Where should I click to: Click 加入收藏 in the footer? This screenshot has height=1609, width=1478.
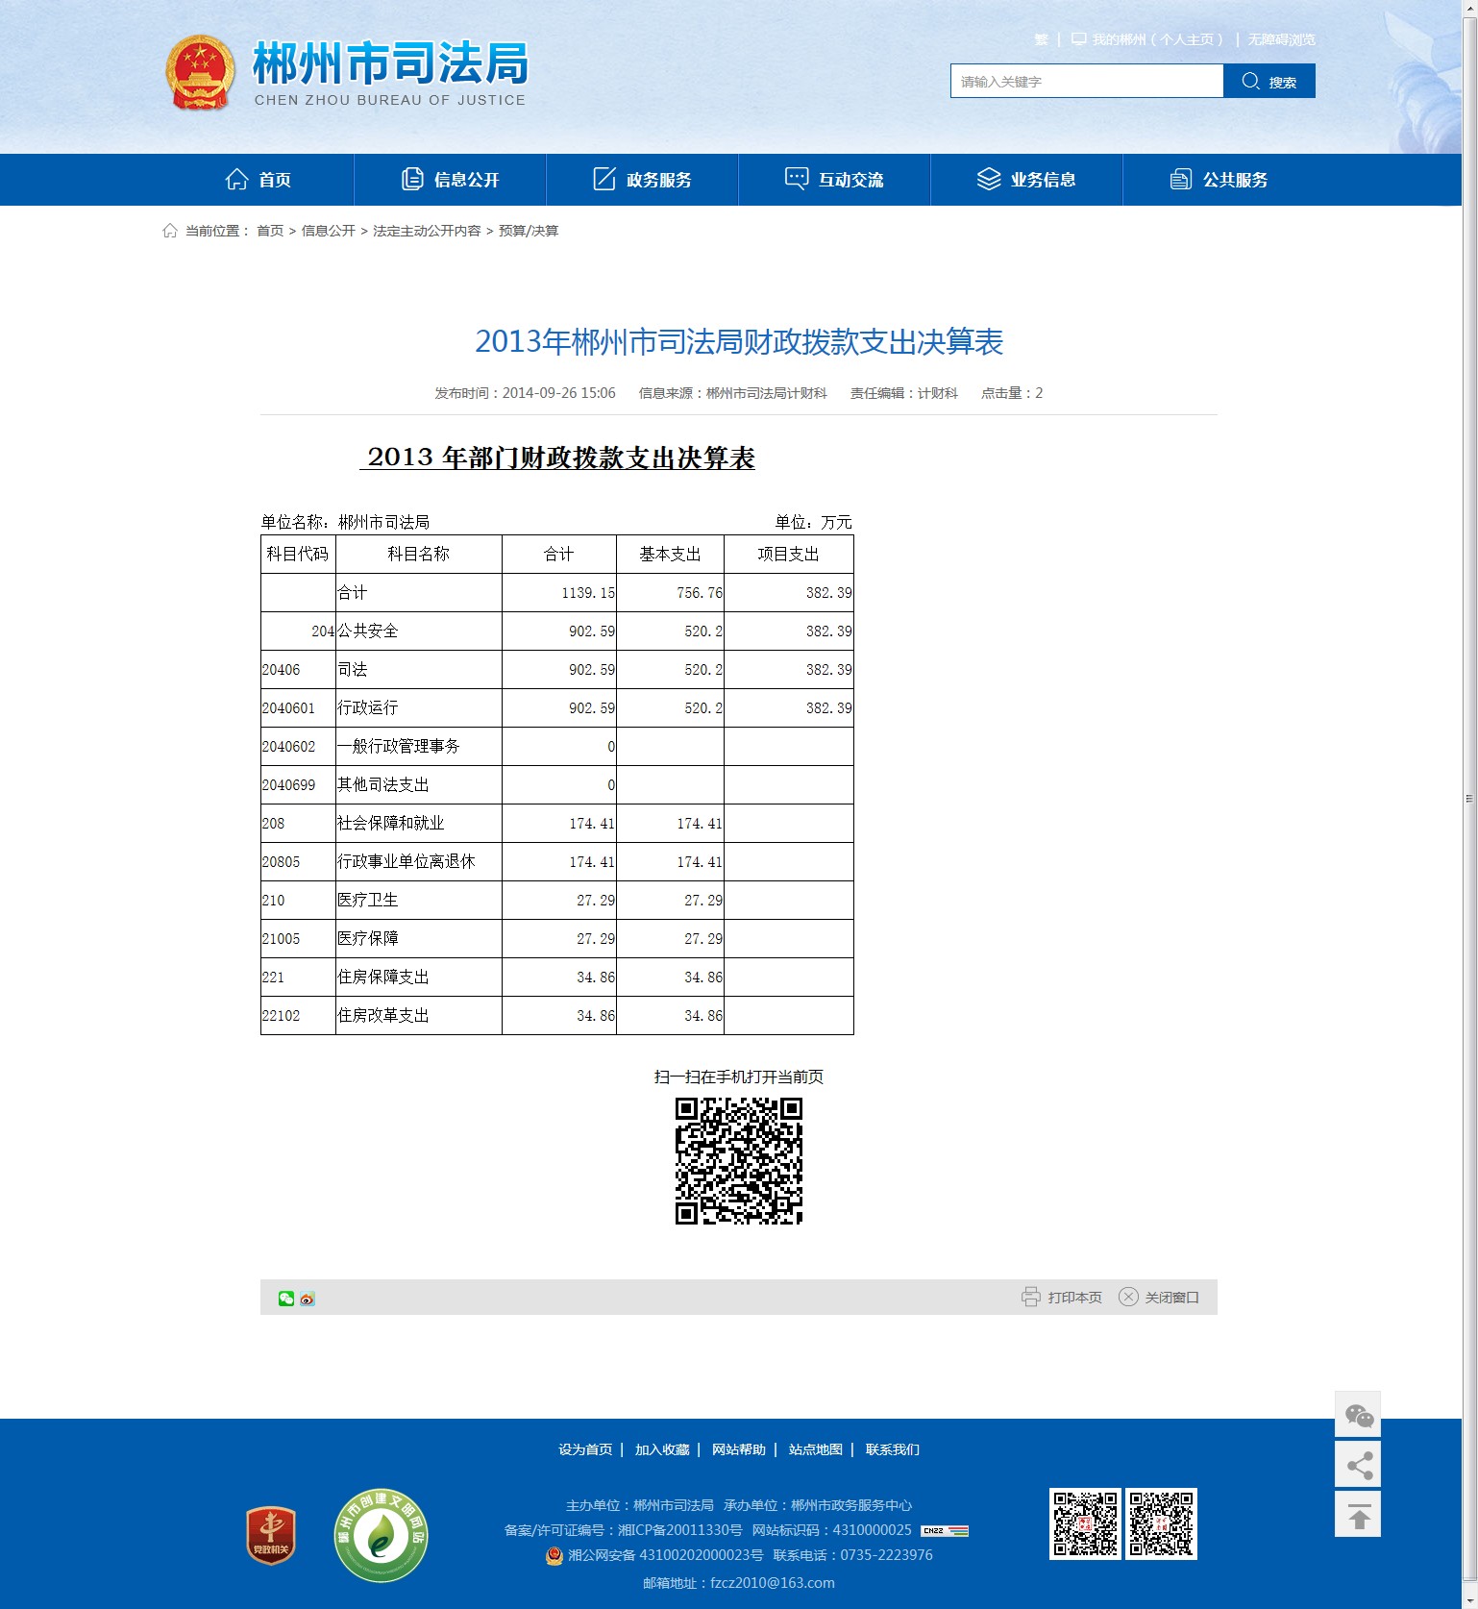point(662,1449)
